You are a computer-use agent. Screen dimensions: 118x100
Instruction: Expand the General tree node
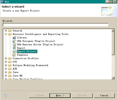coord(6,31)
